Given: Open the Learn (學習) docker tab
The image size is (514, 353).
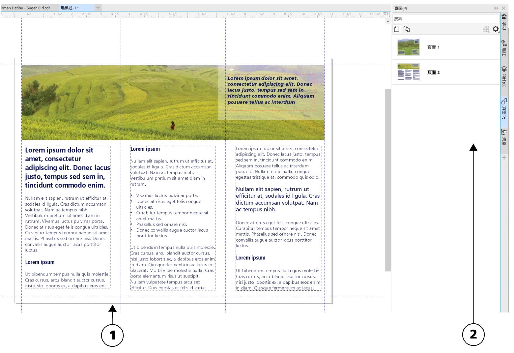Looking at the screenshot, I should (x=504, y=22).
